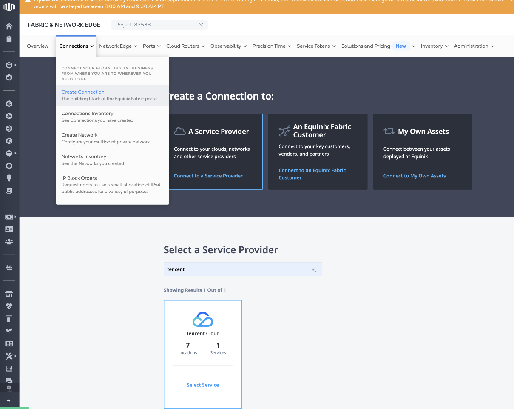Expand the Network Edge menu
514x409 pixels.
click(118, 46)
